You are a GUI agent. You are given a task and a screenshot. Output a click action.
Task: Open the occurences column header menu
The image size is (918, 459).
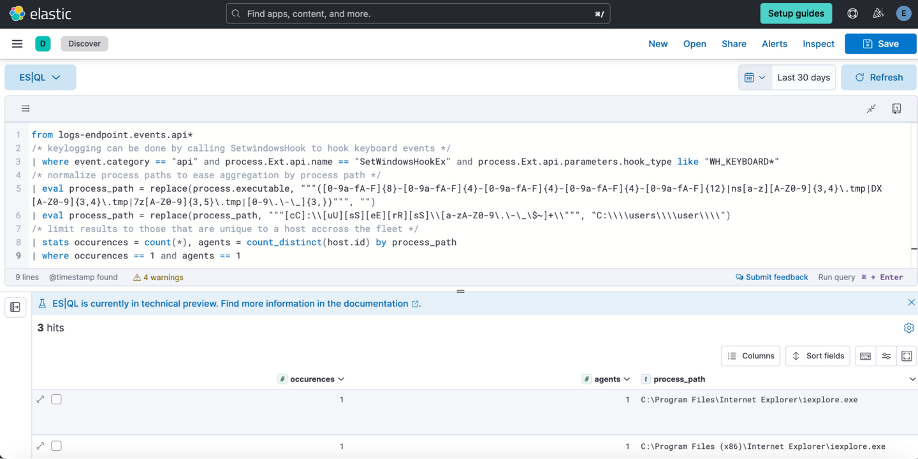[x=341, y=379]
